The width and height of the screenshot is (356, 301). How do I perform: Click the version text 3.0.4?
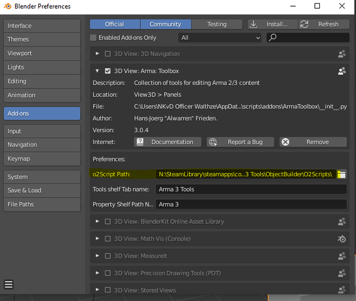click(141, 131)
